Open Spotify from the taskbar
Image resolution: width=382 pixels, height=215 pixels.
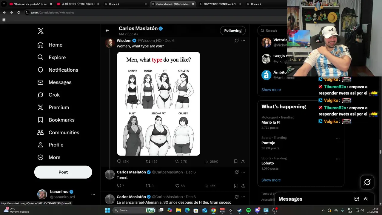pyautogui.click(x=248, y=210)
